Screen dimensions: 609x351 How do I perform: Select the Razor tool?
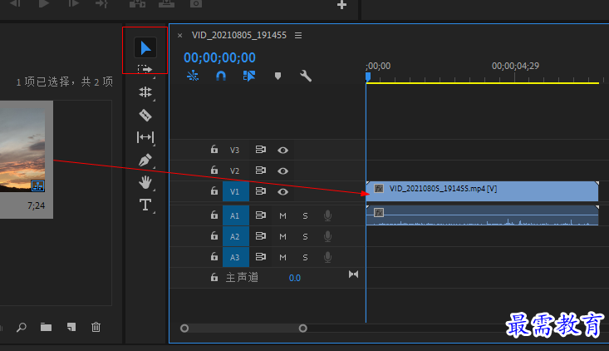click(x=145, y=115)
